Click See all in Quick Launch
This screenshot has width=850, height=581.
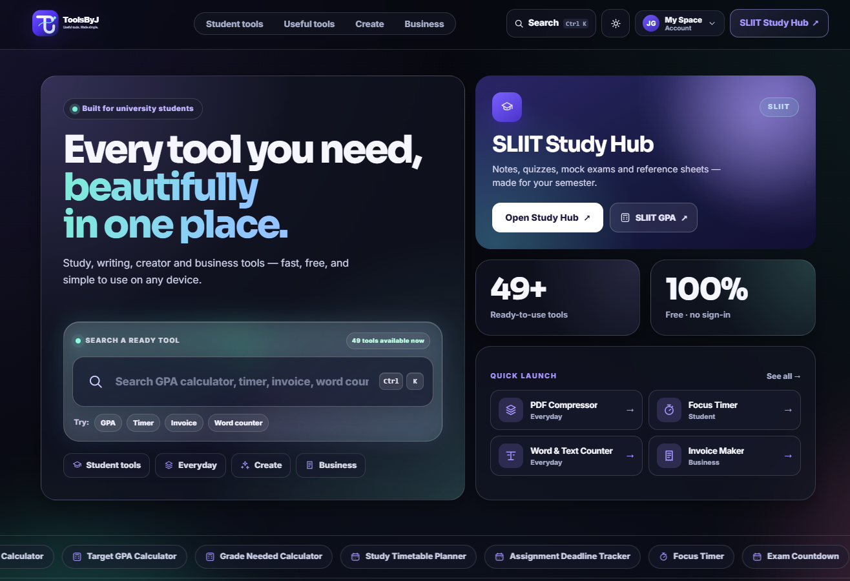(x=783, y=376)
